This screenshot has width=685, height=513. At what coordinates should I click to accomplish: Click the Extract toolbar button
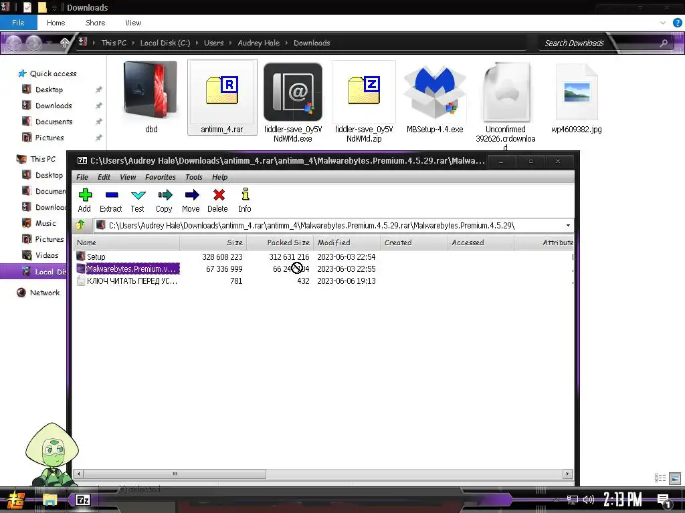coord(111,200)
